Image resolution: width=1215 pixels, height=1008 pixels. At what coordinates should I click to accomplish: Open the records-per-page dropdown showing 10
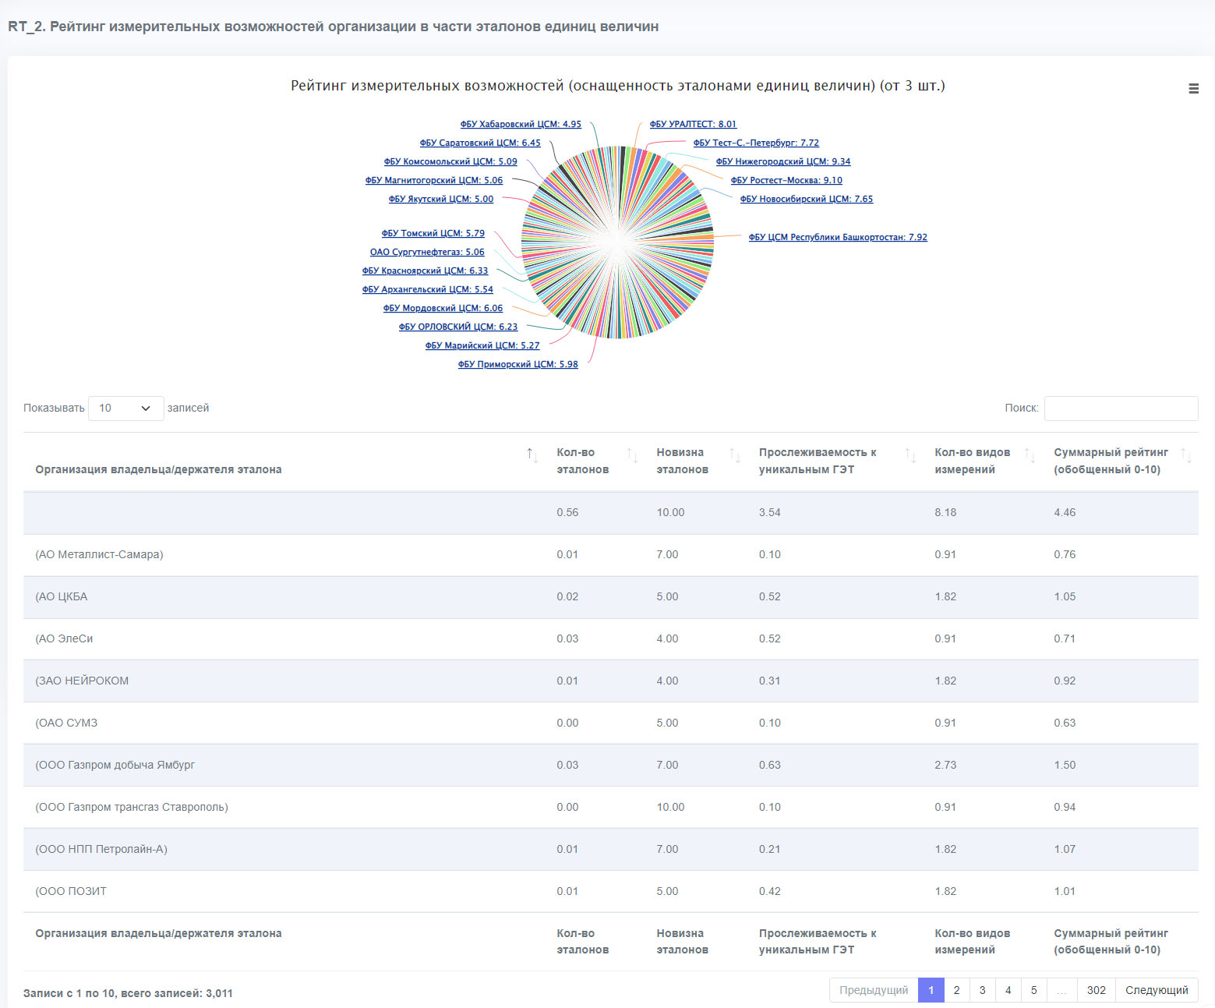126,409
